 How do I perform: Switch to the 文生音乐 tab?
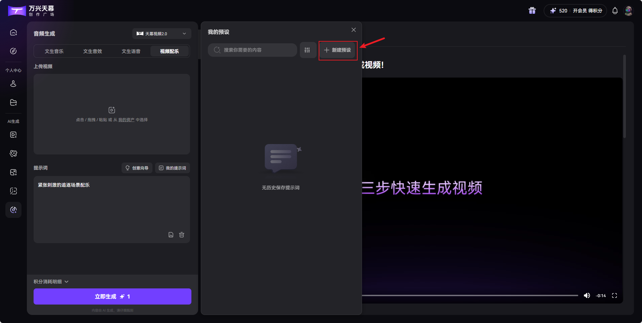(x=54, y=51)
